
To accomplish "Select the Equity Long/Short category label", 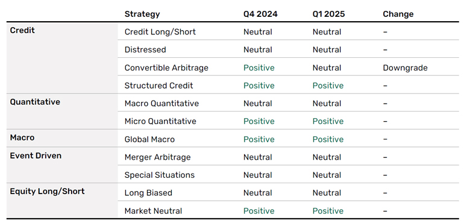I will click(48, 191).
